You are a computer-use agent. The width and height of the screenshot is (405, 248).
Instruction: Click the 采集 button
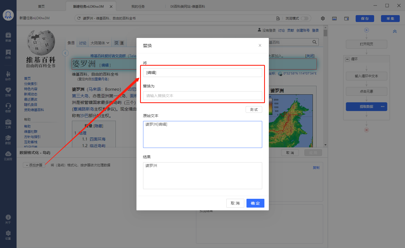pos(390,18)
